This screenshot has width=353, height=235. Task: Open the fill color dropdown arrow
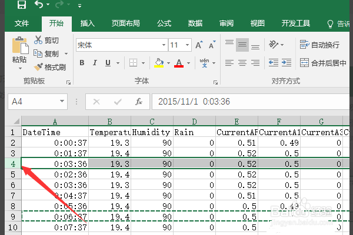(168, 63)
